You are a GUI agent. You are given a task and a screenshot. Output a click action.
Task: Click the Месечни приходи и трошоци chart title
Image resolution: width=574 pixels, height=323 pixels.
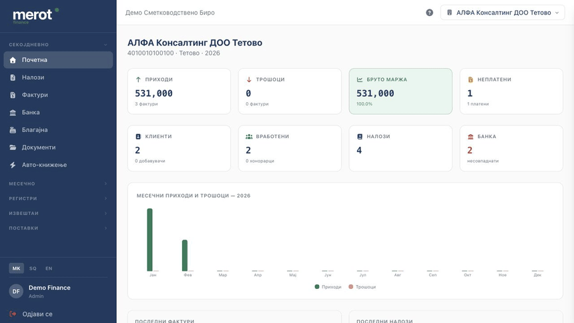[194, 196]
